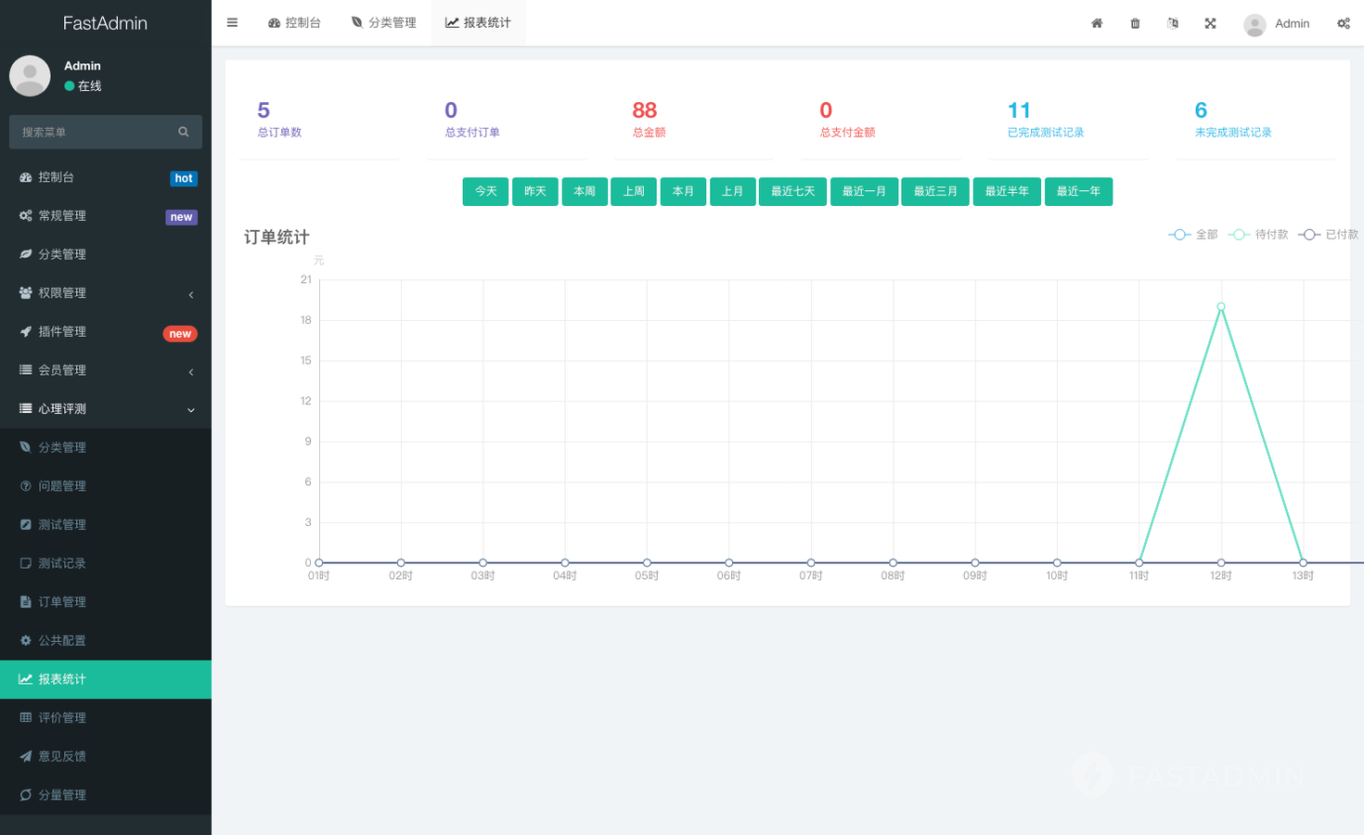Click the 今天 filter button
This screenshot has width=1364, height=835.
486,191
